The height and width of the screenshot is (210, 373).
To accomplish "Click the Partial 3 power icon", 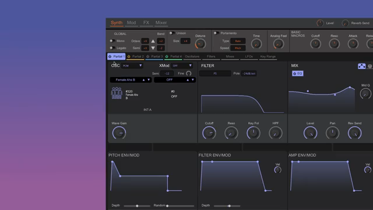I will [147, 57].
